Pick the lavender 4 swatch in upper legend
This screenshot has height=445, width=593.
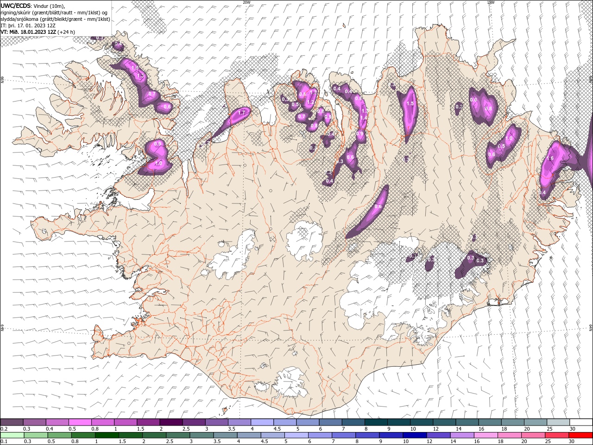click(262, 422)
